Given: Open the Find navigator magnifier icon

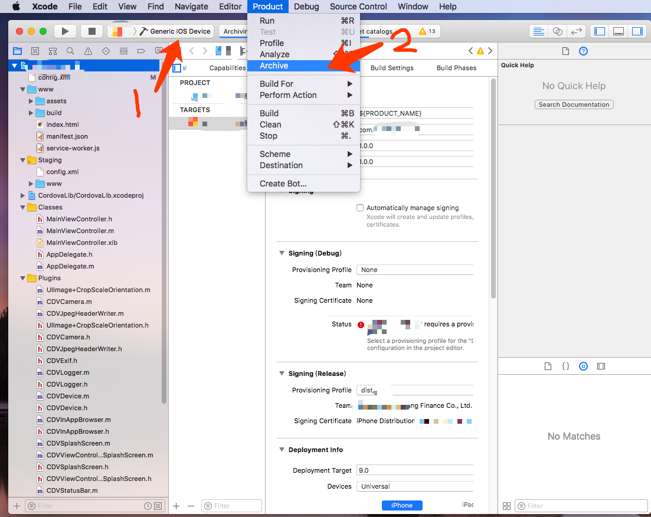Looking at the screenshot, I should pos(70,51).
